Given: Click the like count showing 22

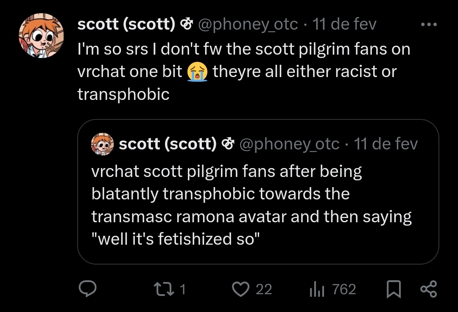Looking at the screenshot, I should tap(264, 289).
